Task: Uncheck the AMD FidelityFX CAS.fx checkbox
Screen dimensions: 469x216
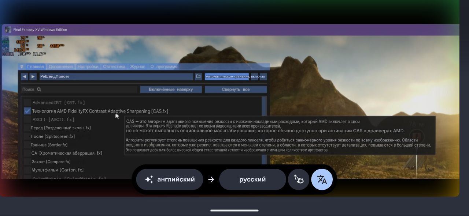Action: (27, 111)
